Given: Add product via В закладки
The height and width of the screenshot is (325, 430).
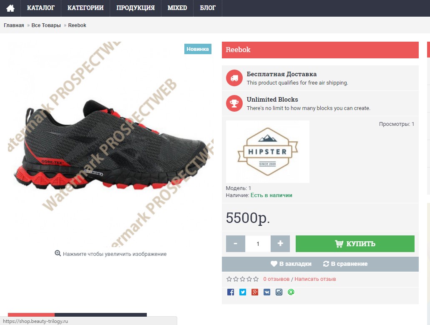Looking at the screenshot, I should click(x=291, y=264).
